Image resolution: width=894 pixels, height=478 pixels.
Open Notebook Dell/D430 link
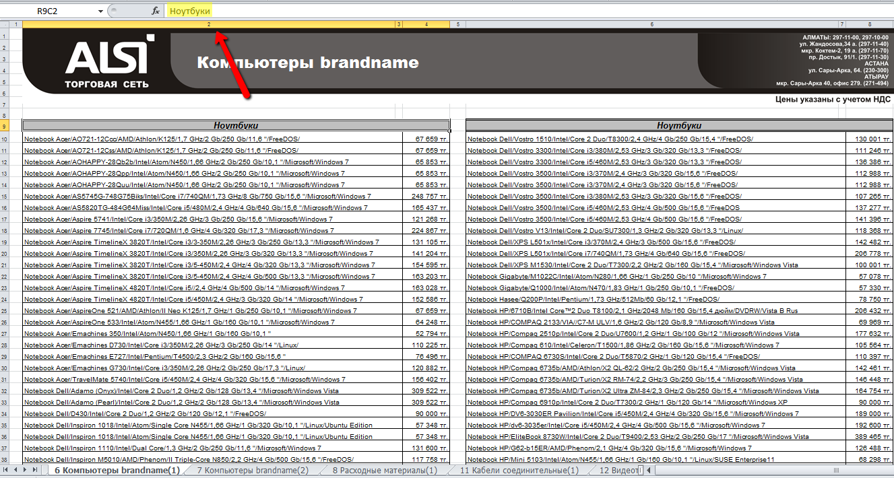tap(145, 413)
